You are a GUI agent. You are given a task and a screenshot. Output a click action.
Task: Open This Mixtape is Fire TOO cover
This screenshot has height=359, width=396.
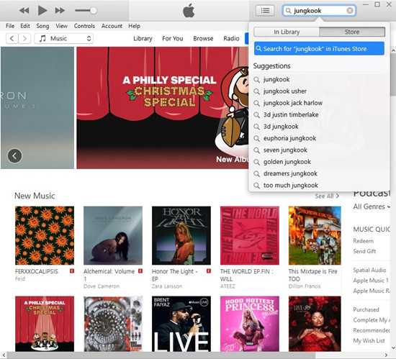315,235
